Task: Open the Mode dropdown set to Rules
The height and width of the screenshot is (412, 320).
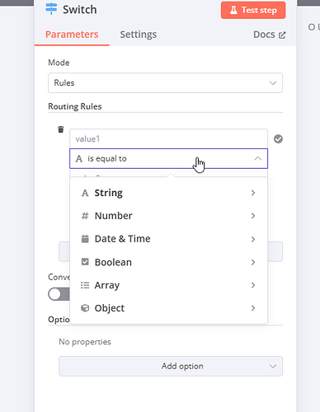Action: 165,82
